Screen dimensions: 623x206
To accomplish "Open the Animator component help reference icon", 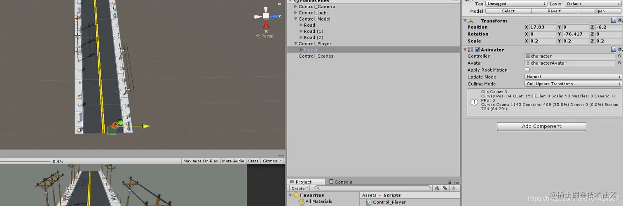I will (614, 50).
